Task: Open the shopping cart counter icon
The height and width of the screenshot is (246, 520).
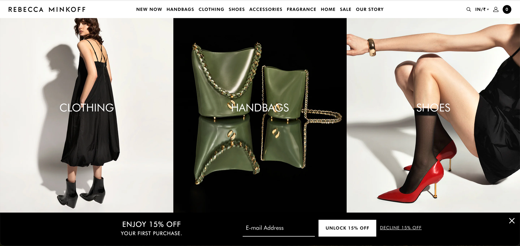Action: (x=507, y=9)
